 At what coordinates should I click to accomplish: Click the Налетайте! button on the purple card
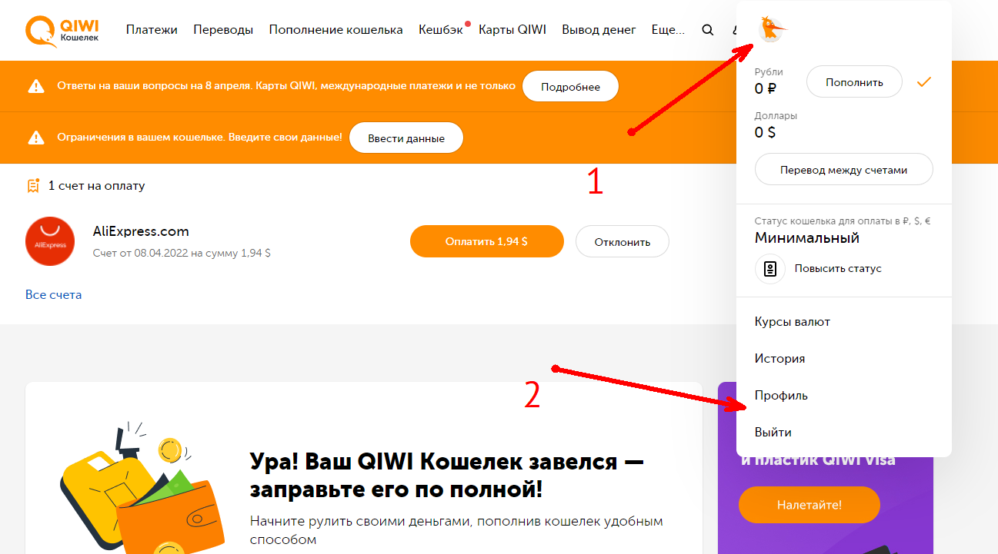tap(809, 505)
